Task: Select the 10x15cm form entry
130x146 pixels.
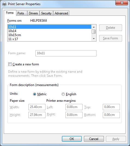Action: 50,35
